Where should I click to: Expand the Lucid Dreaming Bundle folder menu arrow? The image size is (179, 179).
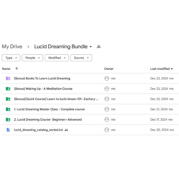click(x=91, y=47)
